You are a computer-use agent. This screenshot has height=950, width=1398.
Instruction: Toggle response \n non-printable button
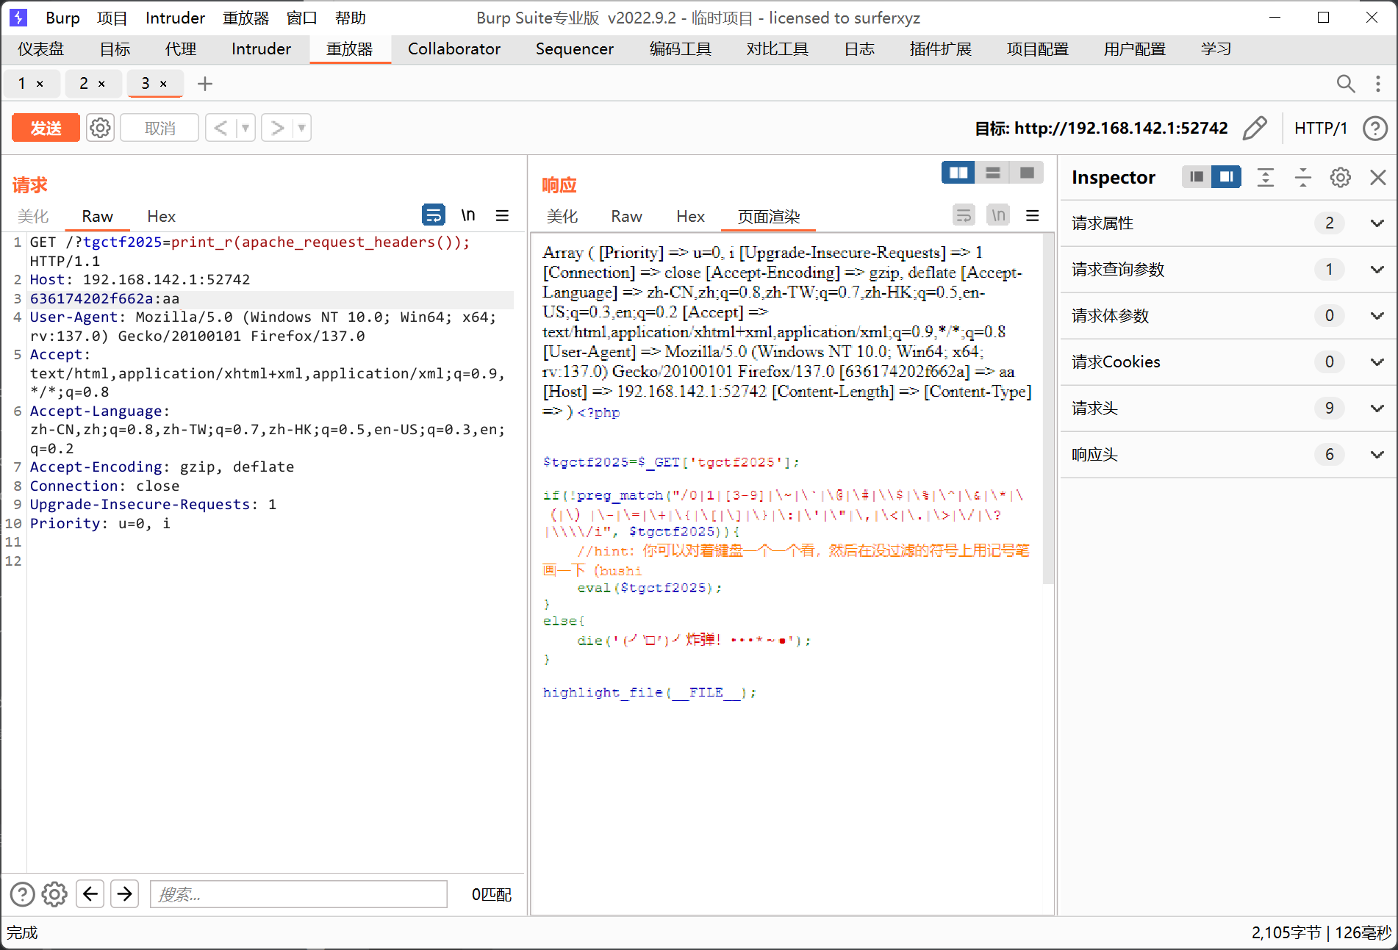[998, 215]
